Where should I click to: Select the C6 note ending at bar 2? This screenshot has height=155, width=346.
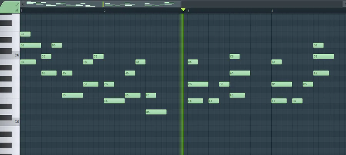[x=98, y=56]
